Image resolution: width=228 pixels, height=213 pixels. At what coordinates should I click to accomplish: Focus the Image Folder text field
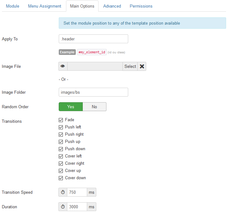[93, 92]
